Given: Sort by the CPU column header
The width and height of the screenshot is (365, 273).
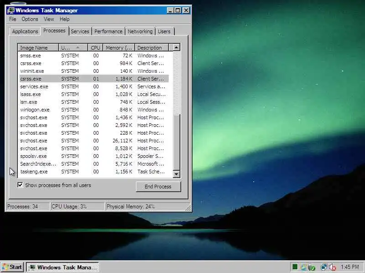Looking at the screenshot, I should pyautogui.click(x=95, y=48).
